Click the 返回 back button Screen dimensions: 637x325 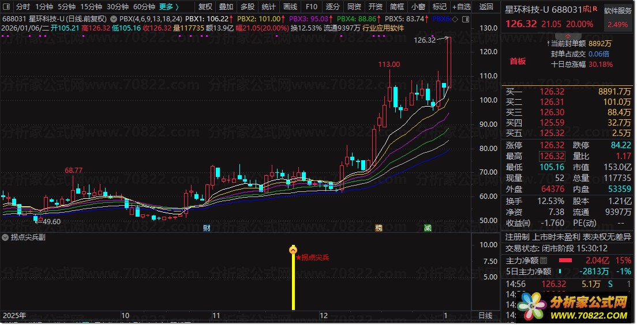pyautogui.click(x=486, y=7)
